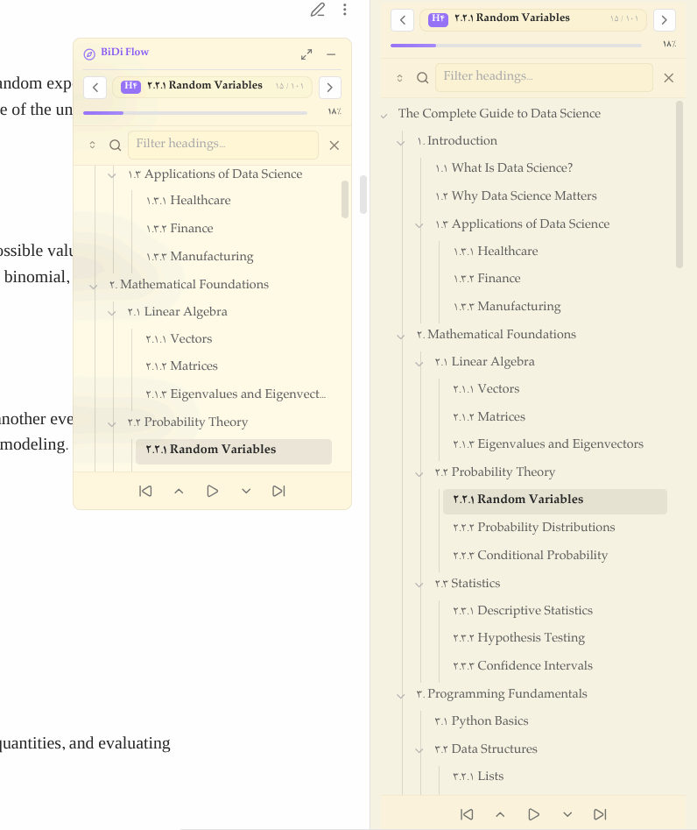Viewport: 697px width, 830px height.
Task: Select Hypothesis Testing heading
Action: (x=518, y=637)
